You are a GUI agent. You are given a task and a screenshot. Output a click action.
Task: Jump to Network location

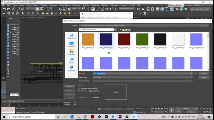tap(71, 69)
